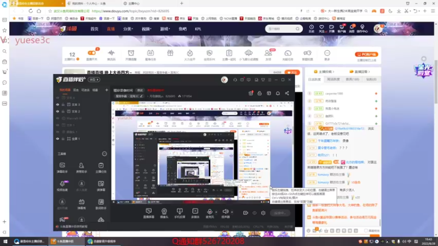Open 视频连麦 tool in toolbox
438x246 pixels.
point(62,186)
